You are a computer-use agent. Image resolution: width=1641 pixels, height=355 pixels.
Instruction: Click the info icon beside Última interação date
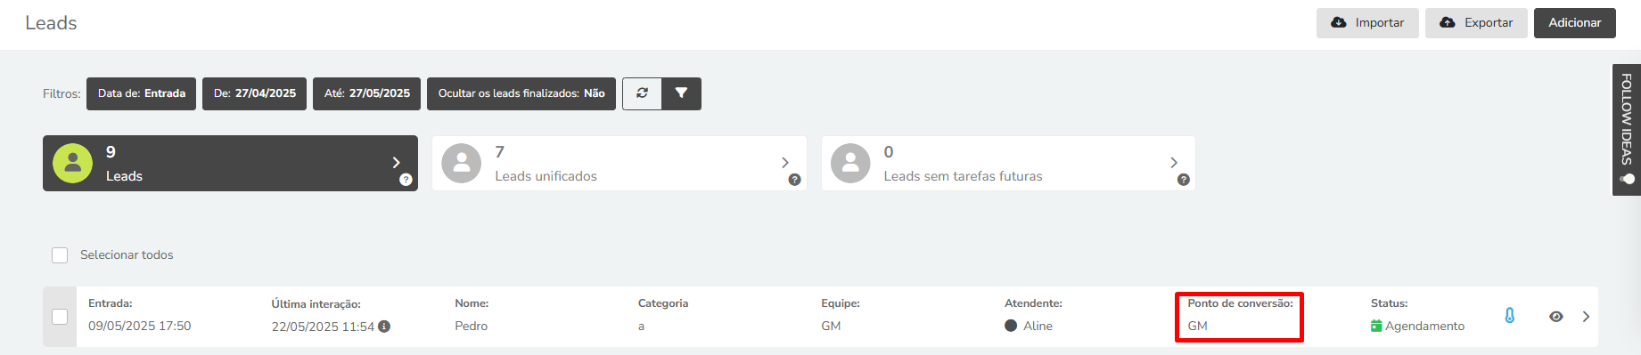(384, 327)
